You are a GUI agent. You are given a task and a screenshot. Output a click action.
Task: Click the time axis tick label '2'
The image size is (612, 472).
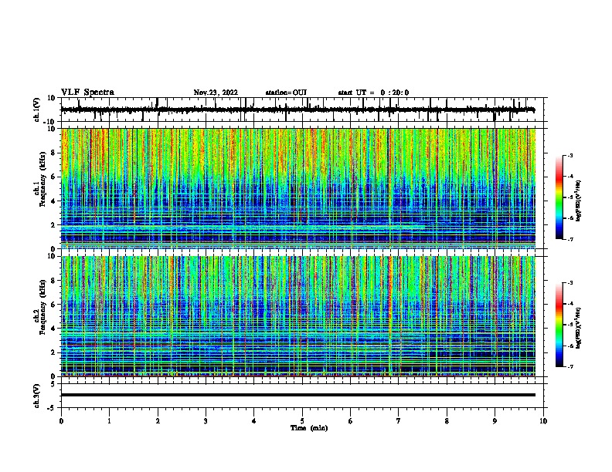158,421
